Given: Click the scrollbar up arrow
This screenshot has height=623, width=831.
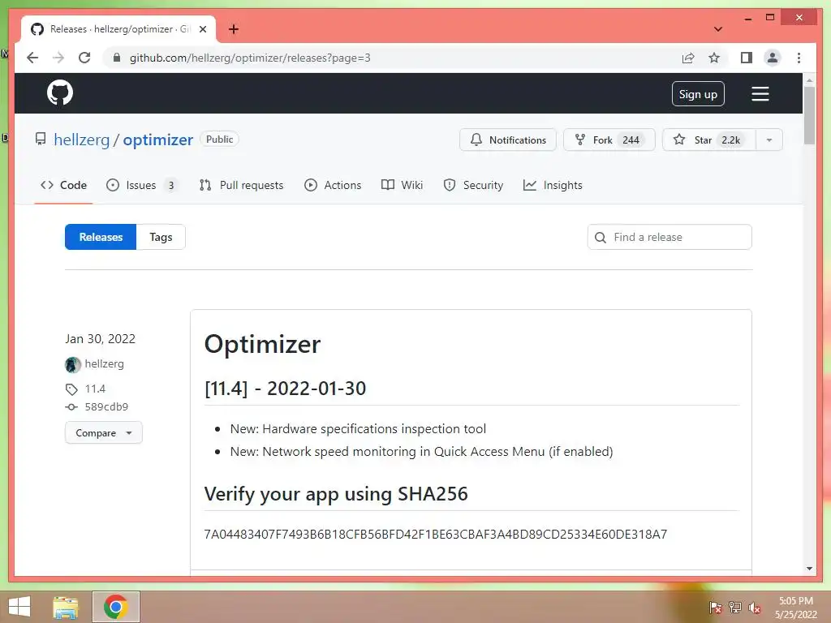Looking at the screenshot, I should click(x=809, y=80).
